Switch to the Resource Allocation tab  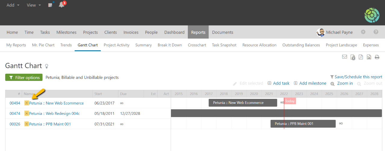pyautogui.click(x=259, y=45)
